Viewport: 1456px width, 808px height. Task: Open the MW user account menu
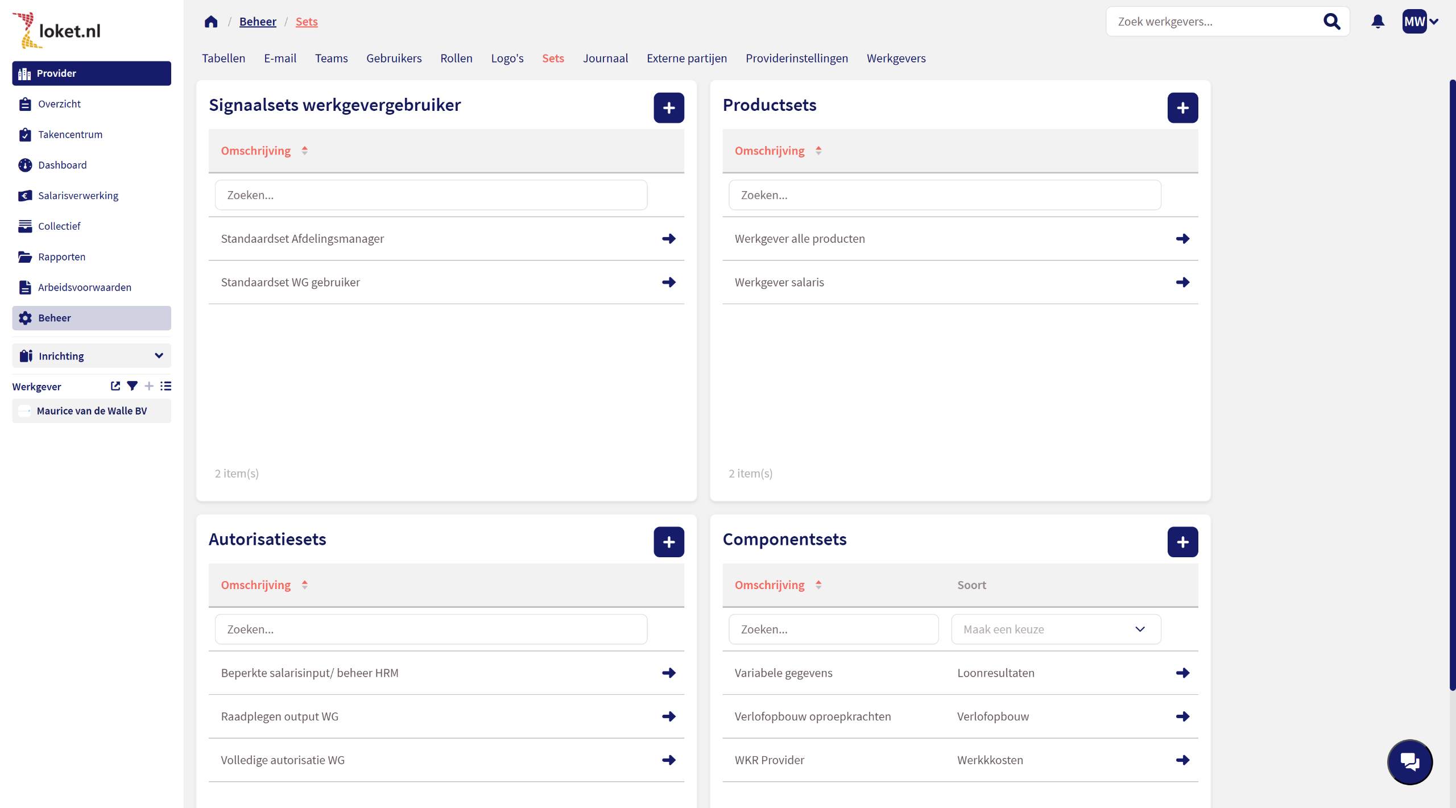[1420, 22]
